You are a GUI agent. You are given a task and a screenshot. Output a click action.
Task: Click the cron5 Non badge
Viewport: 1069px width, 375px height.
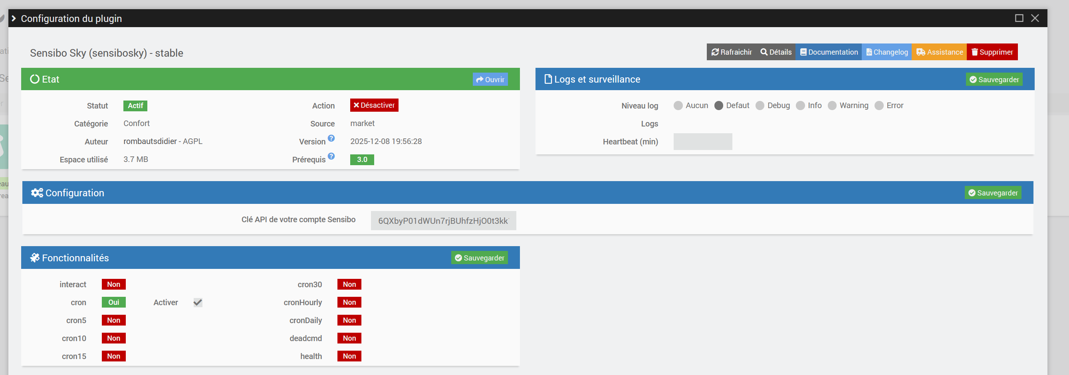click(114, 320)
